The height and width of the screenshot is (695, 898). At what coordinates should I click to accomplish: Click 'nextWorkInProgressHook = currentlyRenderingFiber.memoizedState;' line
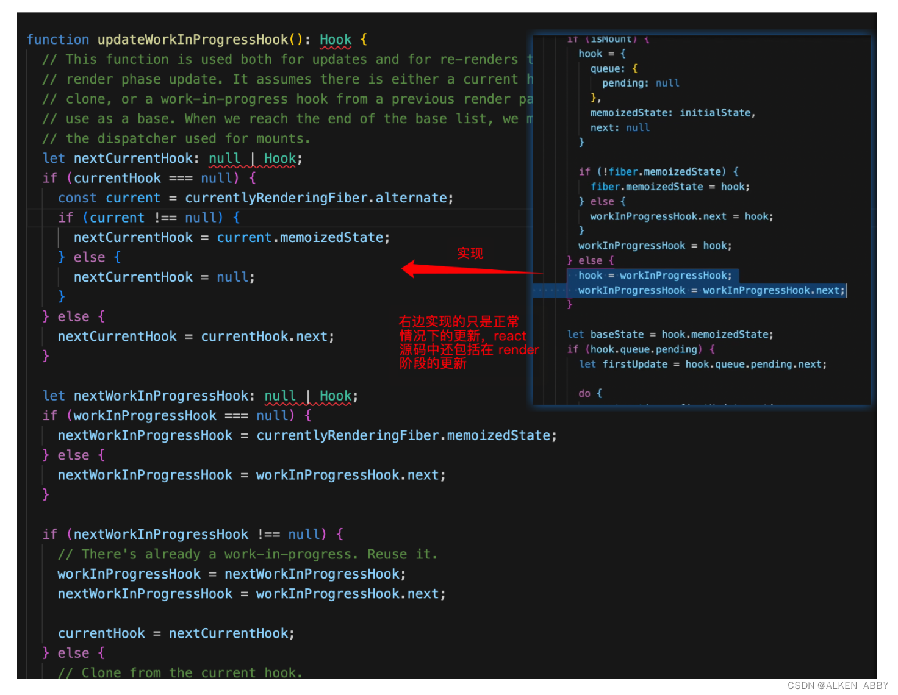click(307, 436)
